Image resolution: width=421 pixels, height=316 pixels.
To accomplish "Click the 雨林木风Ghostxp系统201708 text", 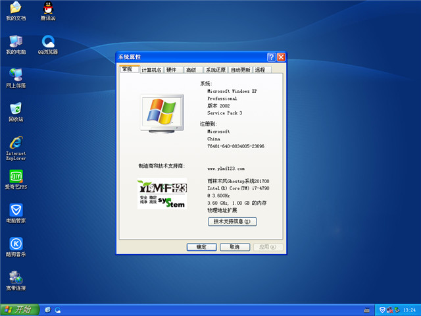I will tap(238, 181).
